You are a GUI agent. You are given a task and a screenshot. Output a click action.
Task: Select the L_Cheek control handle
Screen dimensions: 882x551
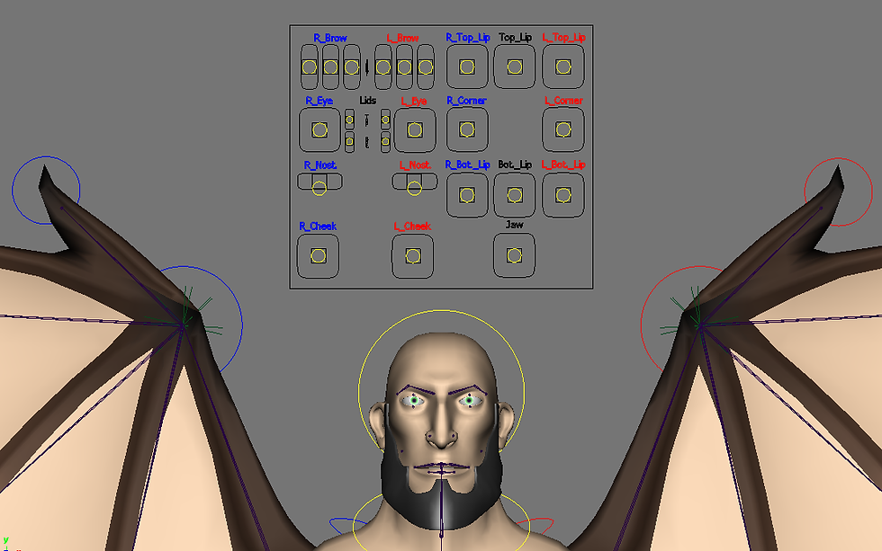(413, 256)
